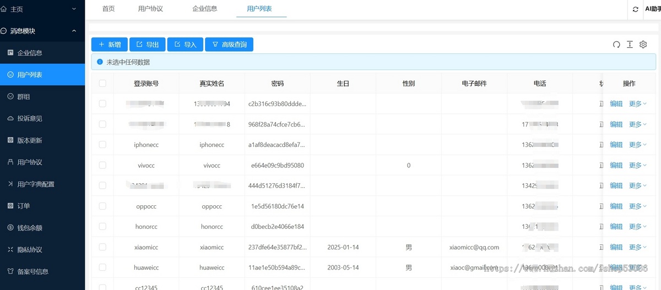Viewport: 661px width, 290px height.
Task: Click the 用户字典配置 sidebar icon
Action: click(x=10, y=184)
